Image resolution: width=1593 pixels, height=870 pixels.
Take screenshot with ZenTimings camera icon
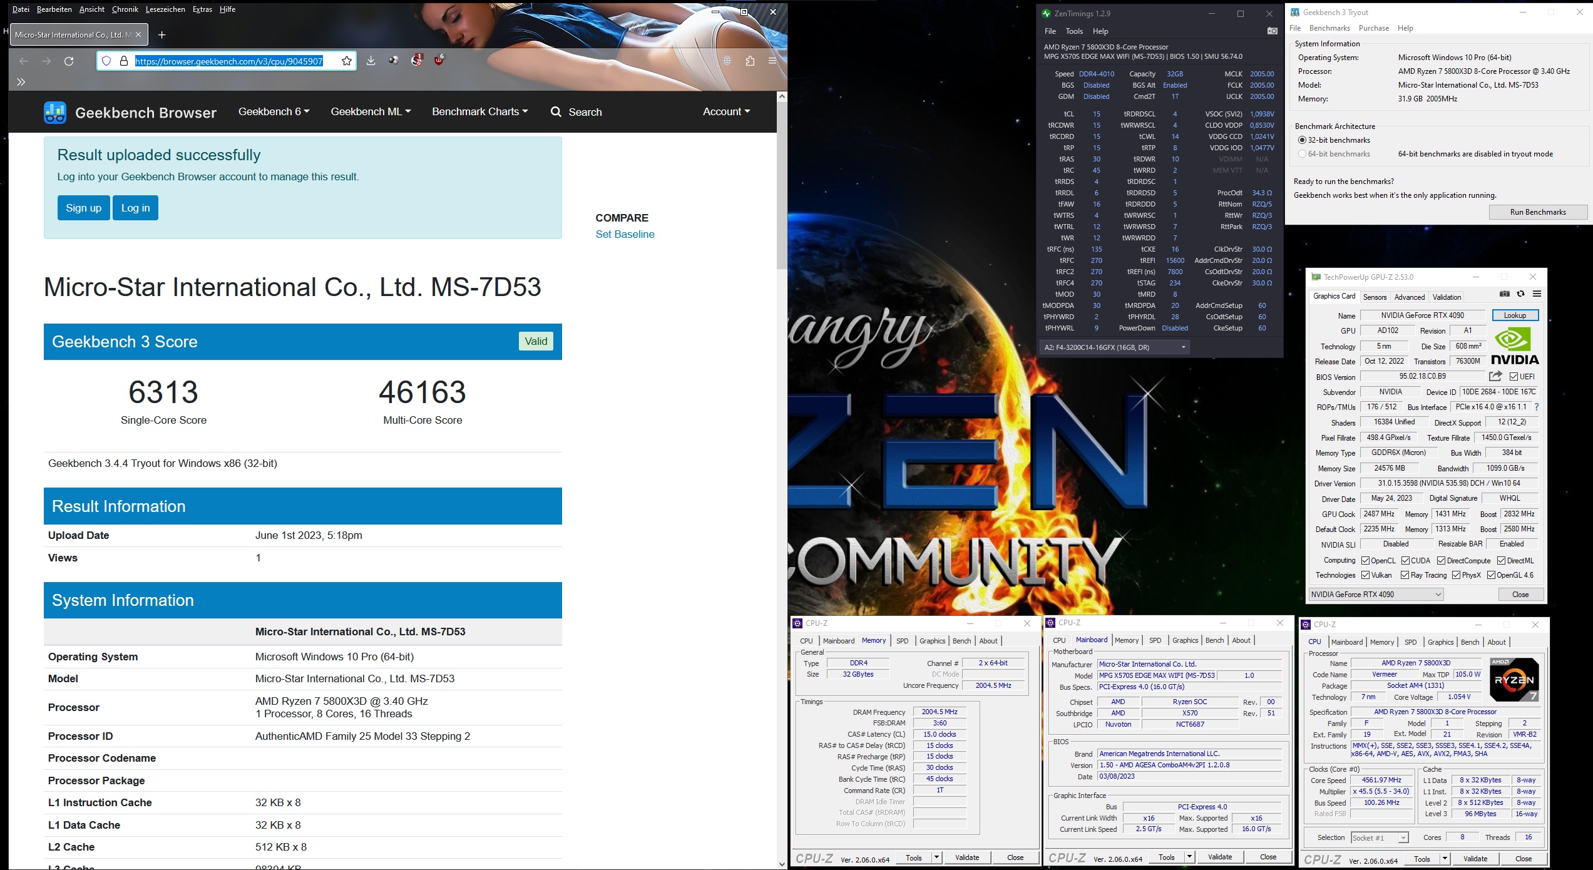(1272, 31)
